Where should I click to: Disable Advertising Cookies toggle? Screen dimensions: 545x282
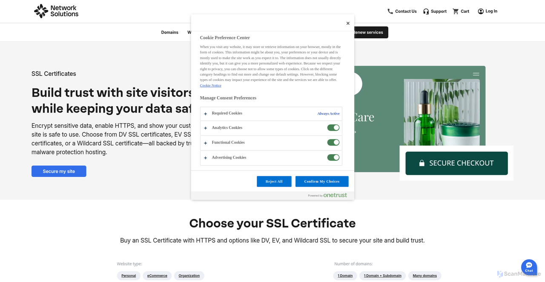(x=333, y=157)
